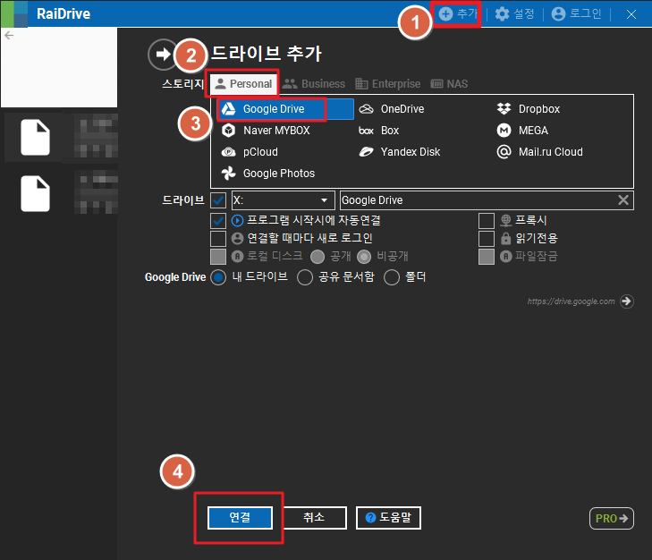The height and width of the screenshot is (560, 652).
Task: Open https://drive.google.com link
Action: coord(571,301)
